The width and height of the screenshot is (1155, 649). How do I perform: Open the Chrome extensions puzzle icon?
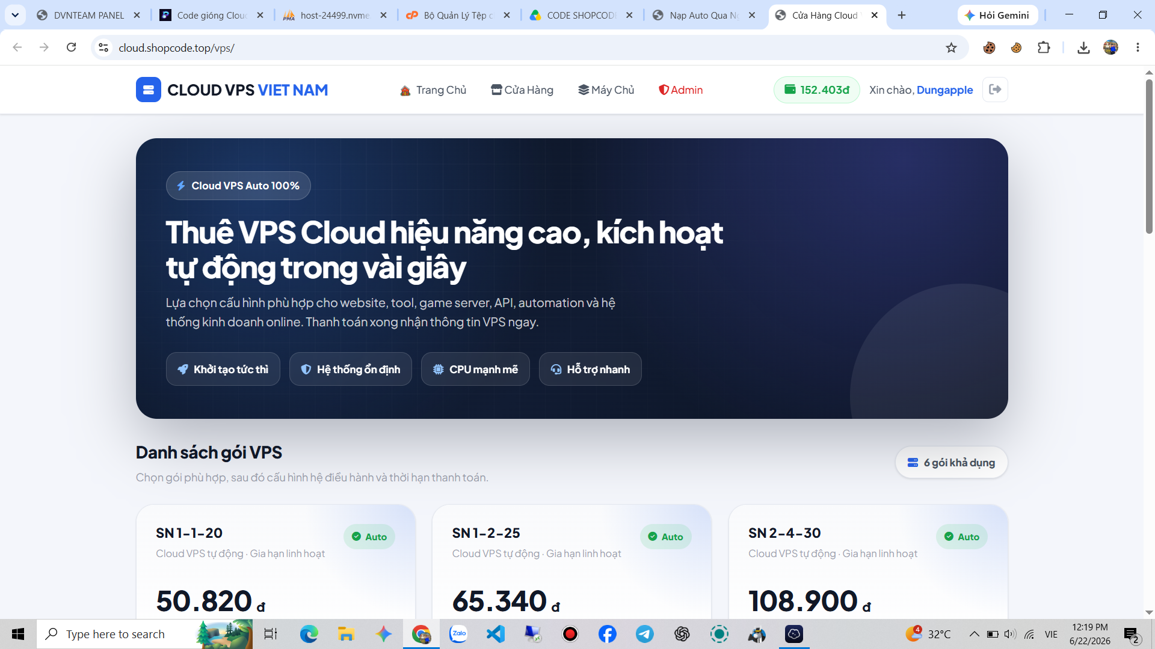(1044, 47)
